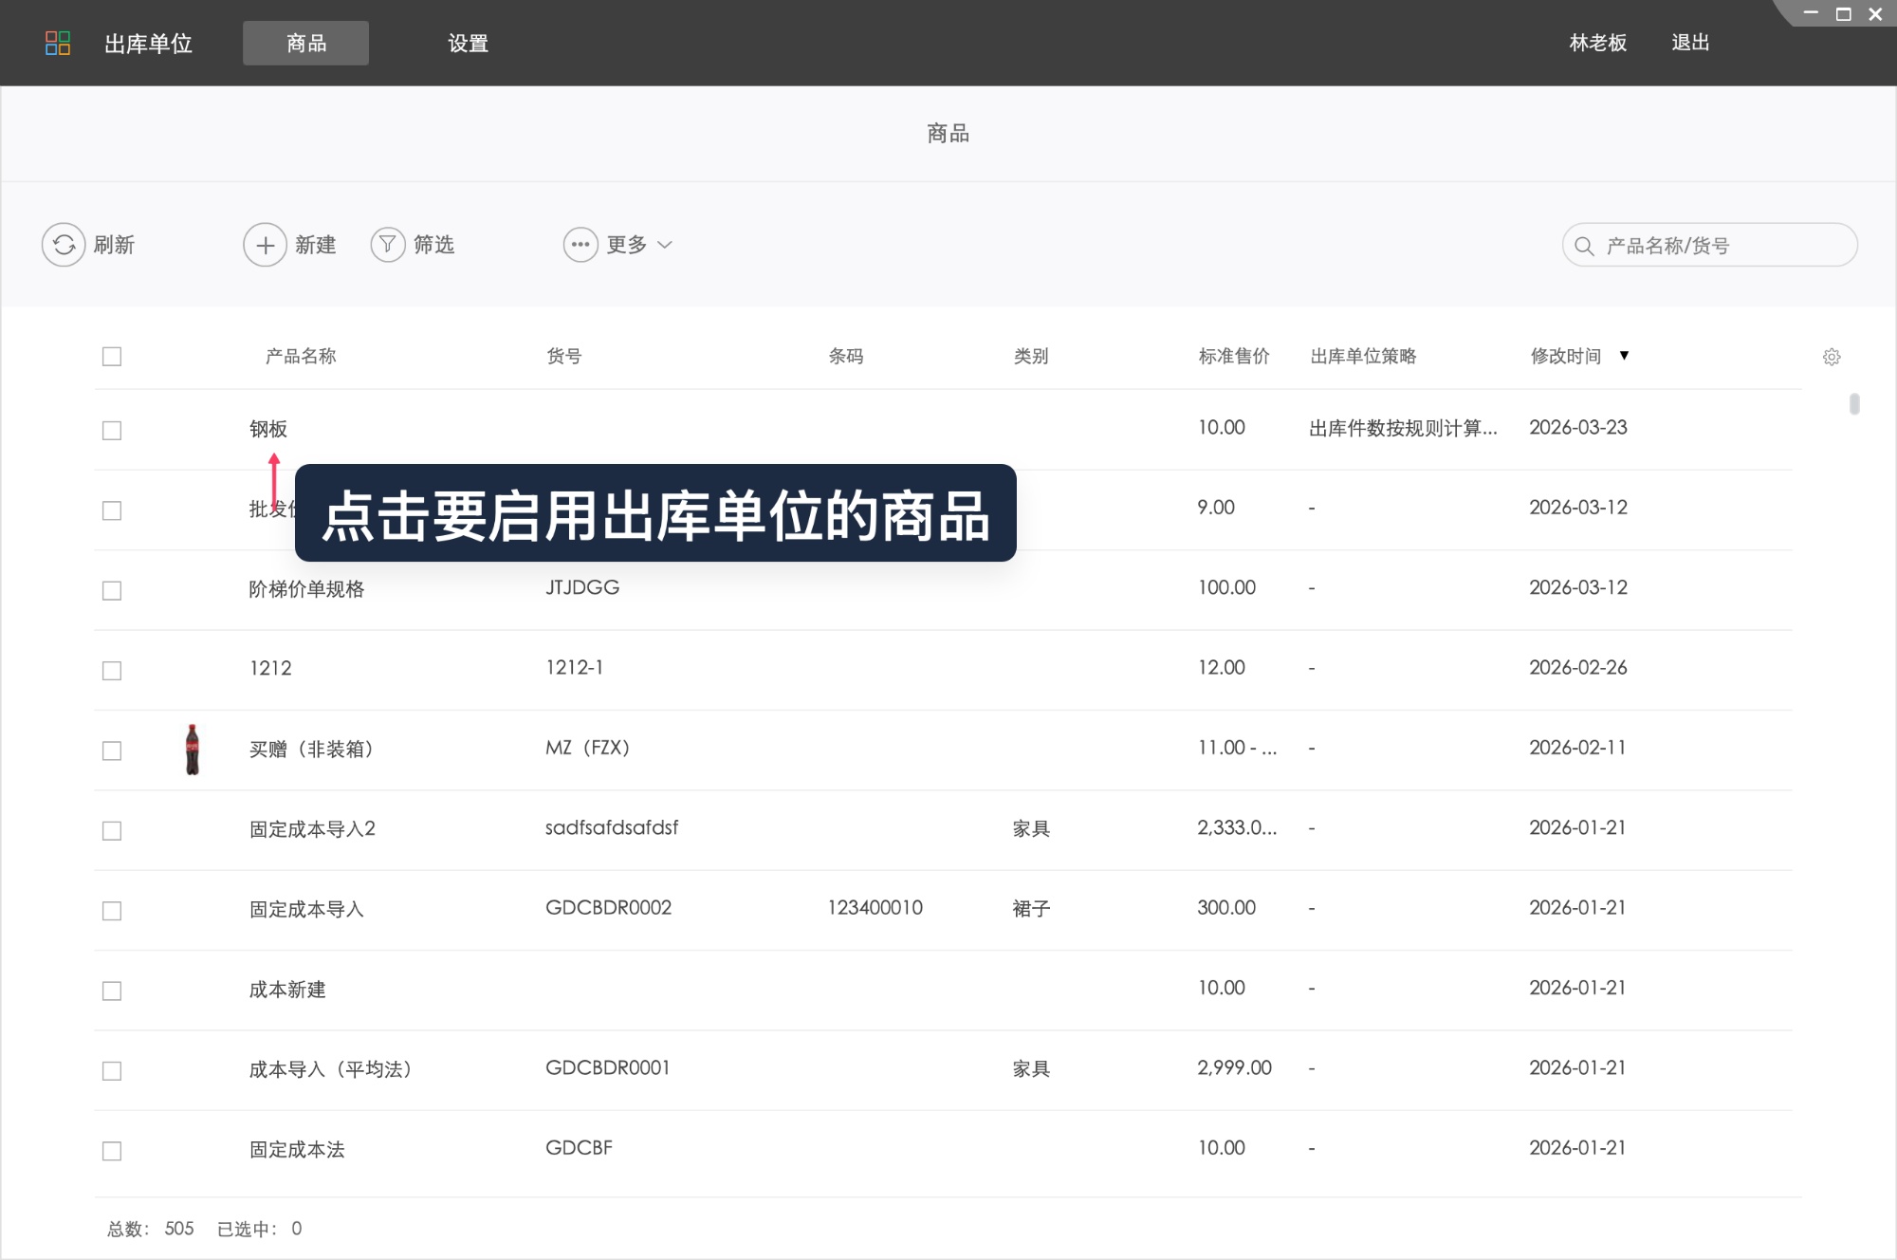
Task: Open the column settings gear icon
Action: point(1832,356)
